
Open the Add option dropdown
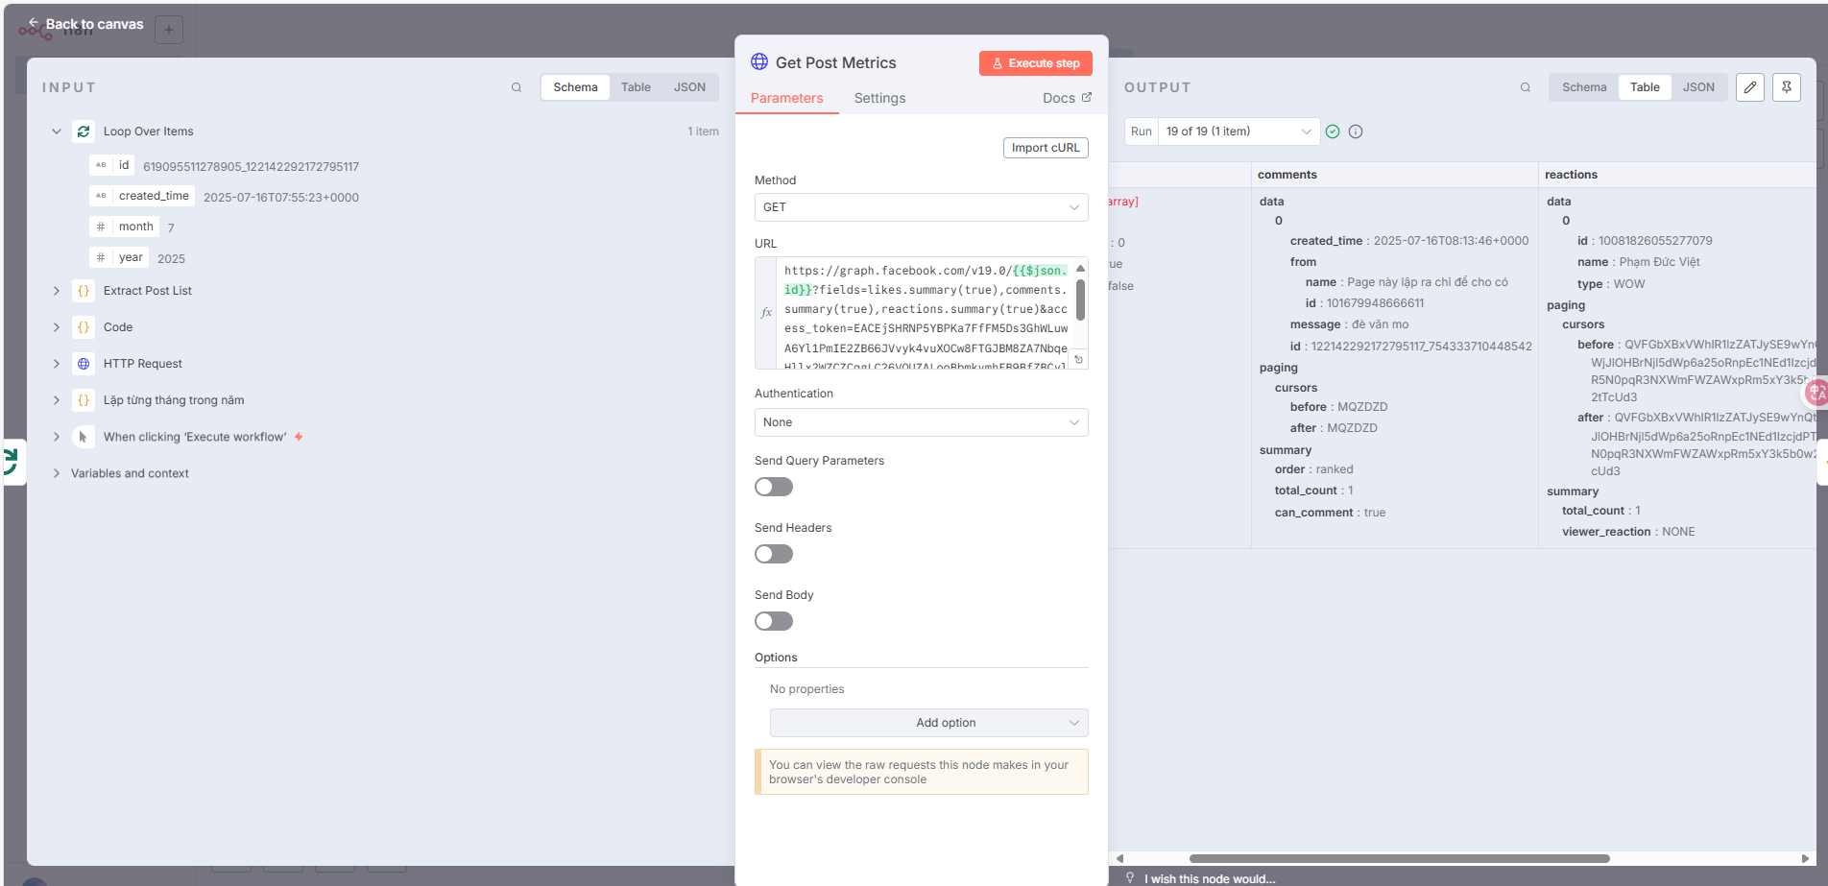coord(928,723)
